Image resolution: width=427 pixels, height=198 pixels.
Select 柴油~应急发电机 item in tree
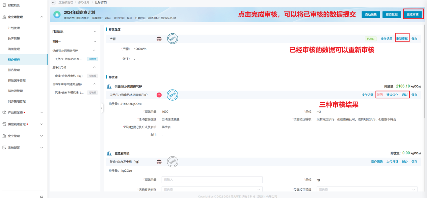[x=69, y=76]
